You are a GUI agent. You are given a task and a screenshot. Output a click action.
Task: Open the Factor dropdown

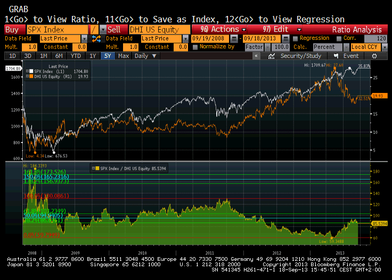(267, 47)
